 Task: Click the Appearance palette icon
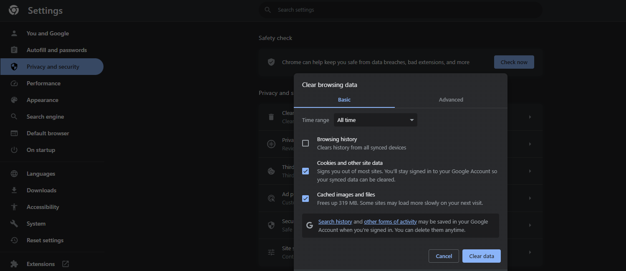point(14,100)
